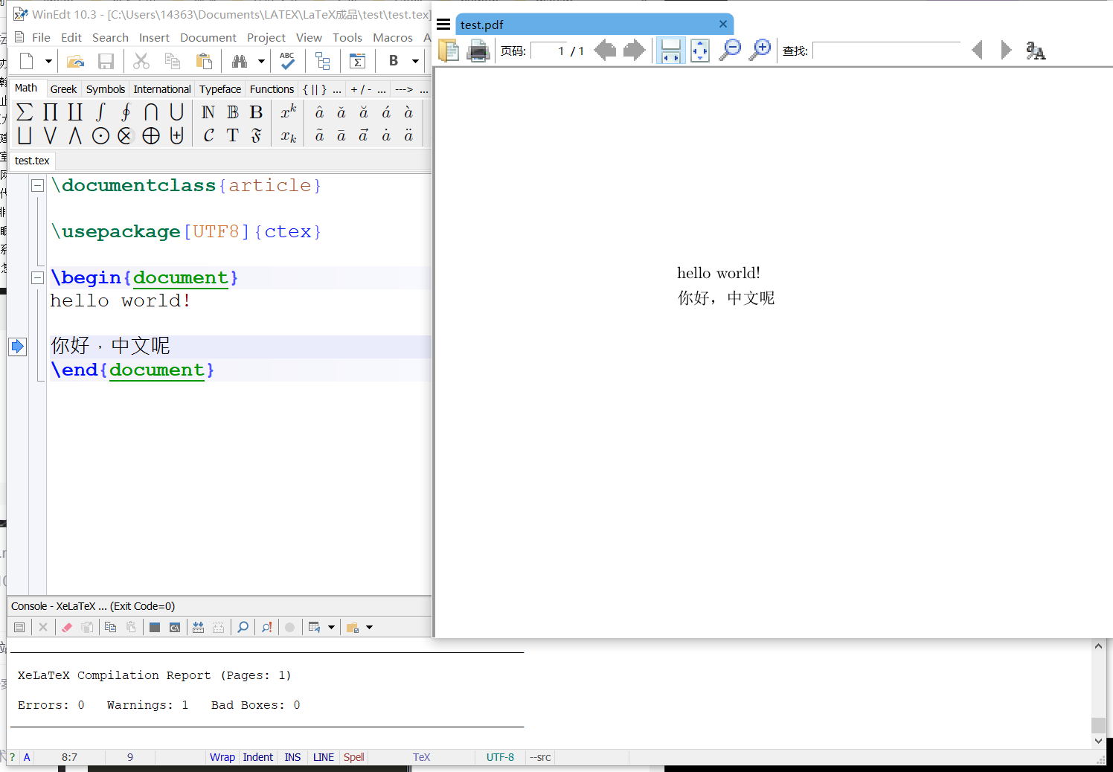Zoom in on the PDF preview
Screen dimensions: 1113x772
click(x=760, y=51)
